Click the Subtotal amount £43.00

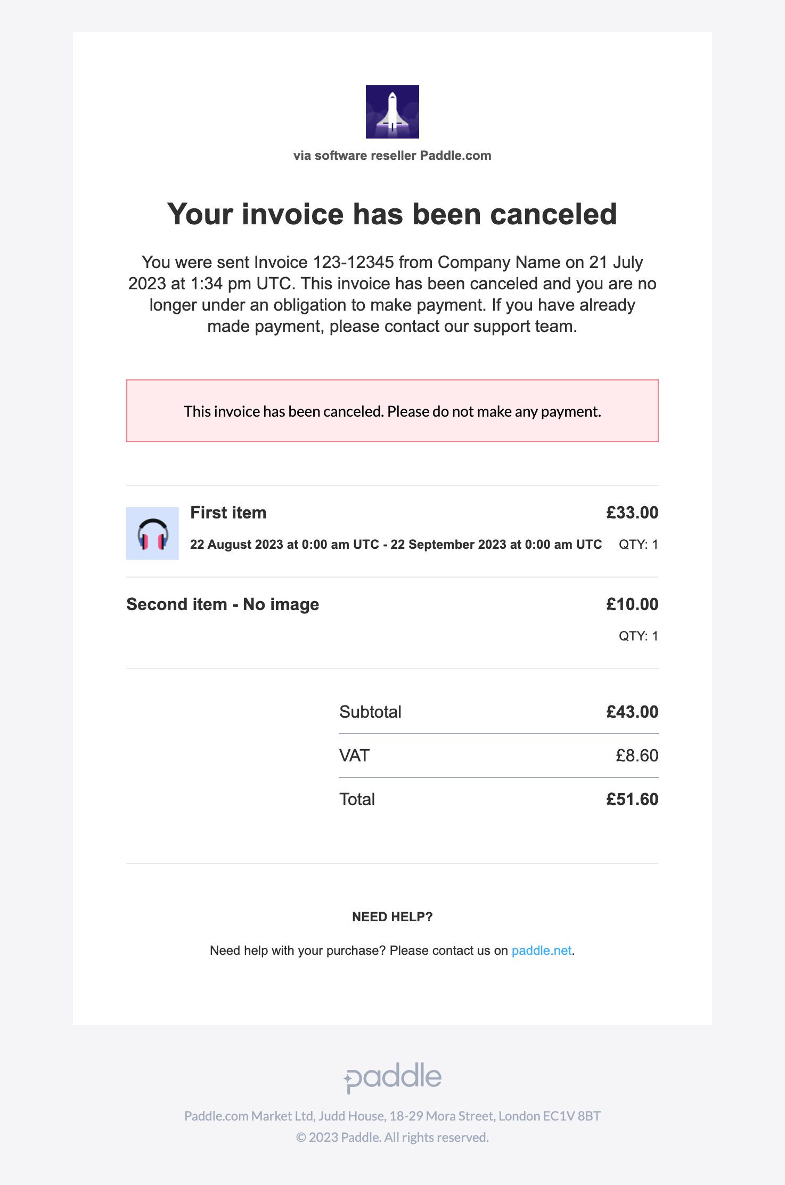click(x=632, y=712)
